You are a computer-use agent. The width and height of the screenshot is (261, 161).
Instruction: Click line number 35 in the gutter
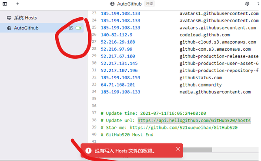[x=94, y=98]
